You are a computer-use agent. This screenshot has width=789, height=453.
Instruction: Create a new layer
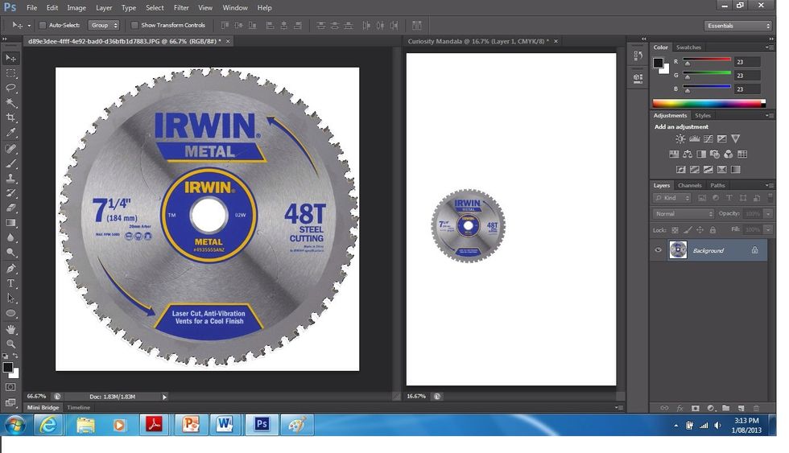pyautogui.click(x=741, y=408)
